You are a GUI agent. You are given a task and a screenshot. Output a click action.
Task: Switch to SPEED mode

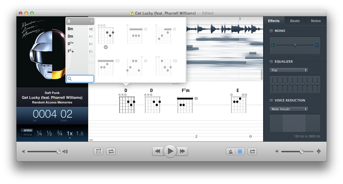click(27, 130)
